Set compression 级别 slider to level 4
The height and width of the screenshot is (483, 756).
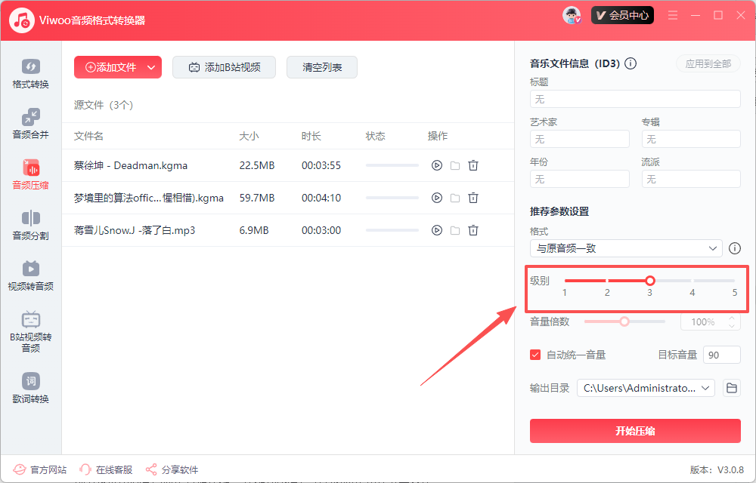click(x=692, y=281)
